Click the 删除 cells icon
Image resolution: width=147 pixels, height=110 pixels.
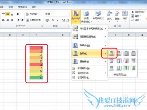click(x=117, y=13)
